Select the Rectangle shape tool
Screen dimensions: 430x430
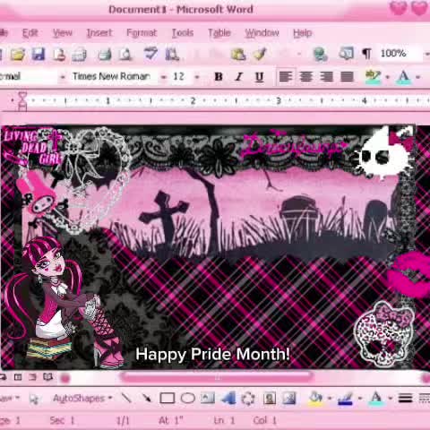[168, 398]
